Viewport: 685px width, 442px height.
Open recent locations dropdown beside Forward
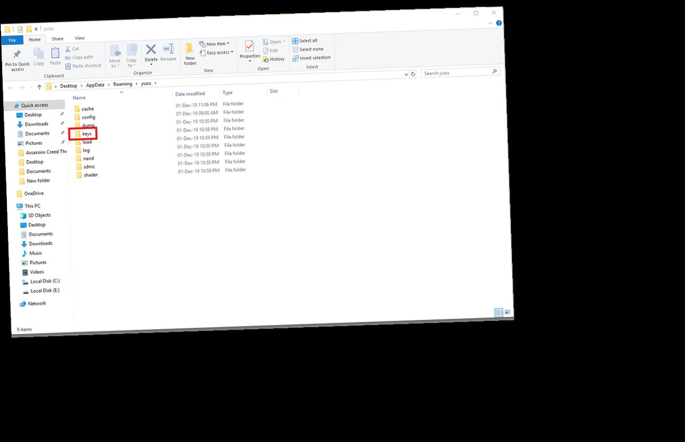click(x=31, y=87)
